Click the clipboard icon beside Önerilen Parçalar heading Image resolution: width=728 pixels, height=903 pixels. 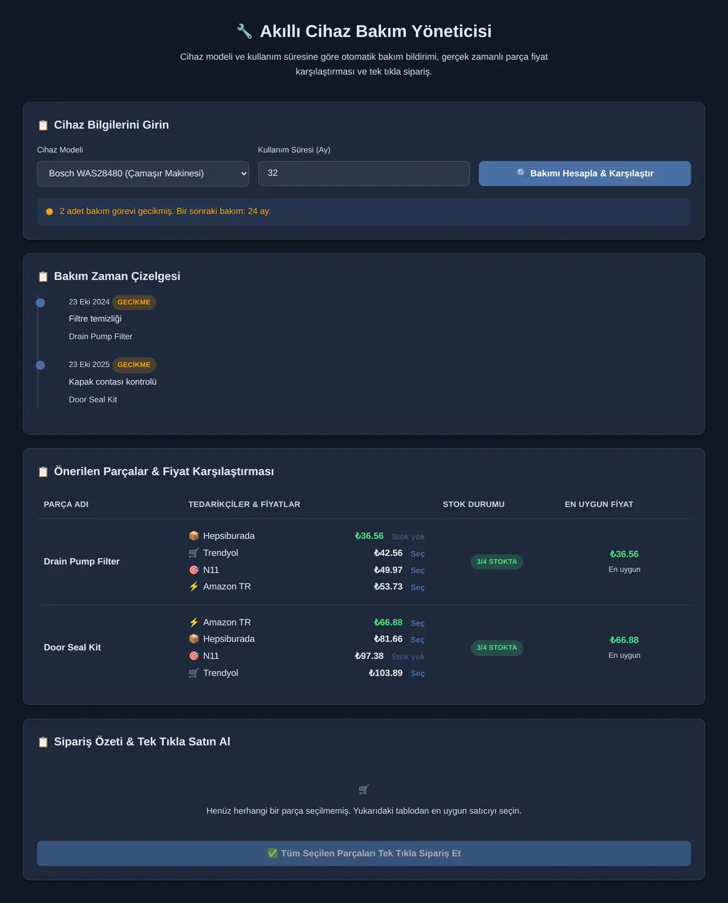click(43, 472)
